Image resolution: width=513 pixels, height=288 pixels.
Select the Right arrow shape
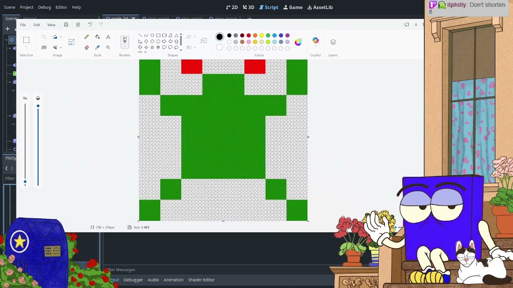pos(164,41)
